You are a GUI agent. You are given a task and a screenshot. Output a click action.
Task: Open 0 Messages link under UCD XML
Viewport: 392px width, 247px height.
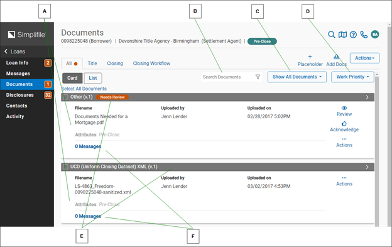coord(88,216)
